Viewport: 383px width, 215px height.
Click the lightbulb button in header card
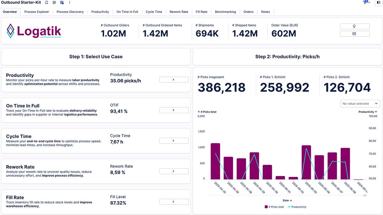[355, 26]
